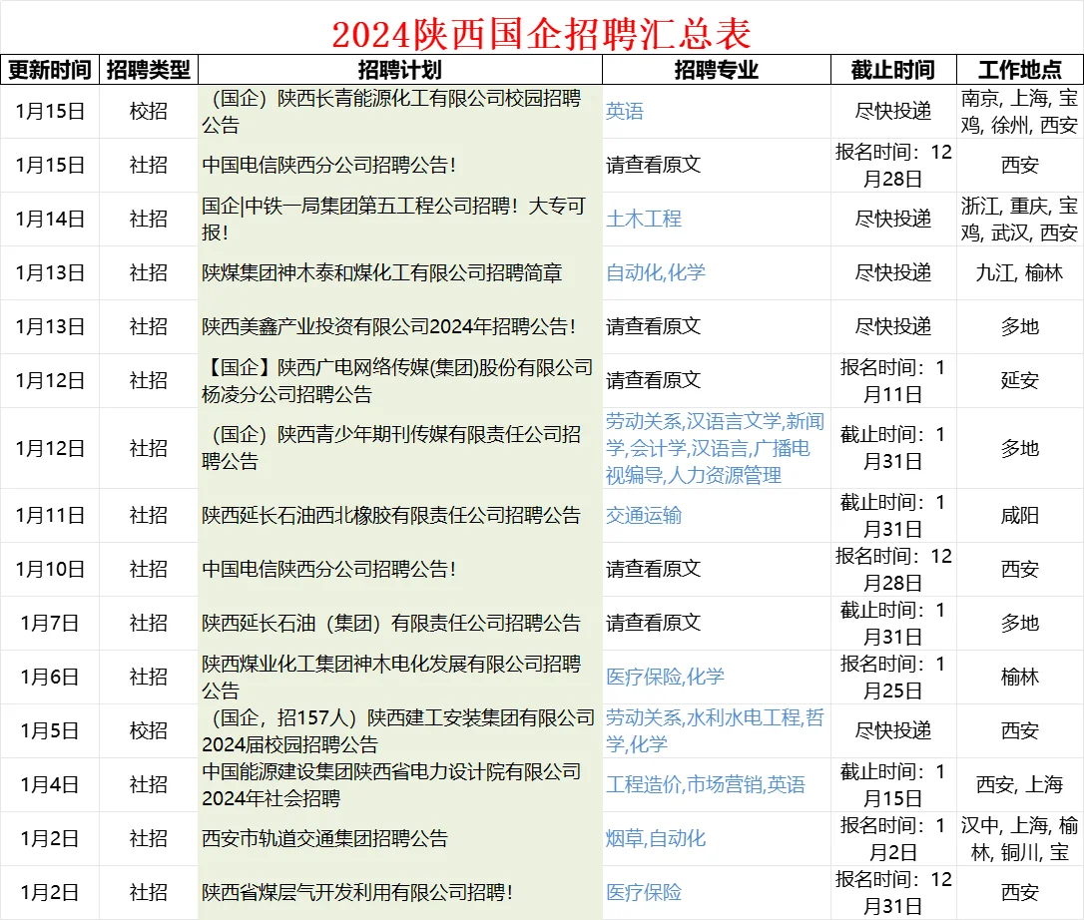Click 请查看原文 for 陕西延长石油集团

coord(656,623)
